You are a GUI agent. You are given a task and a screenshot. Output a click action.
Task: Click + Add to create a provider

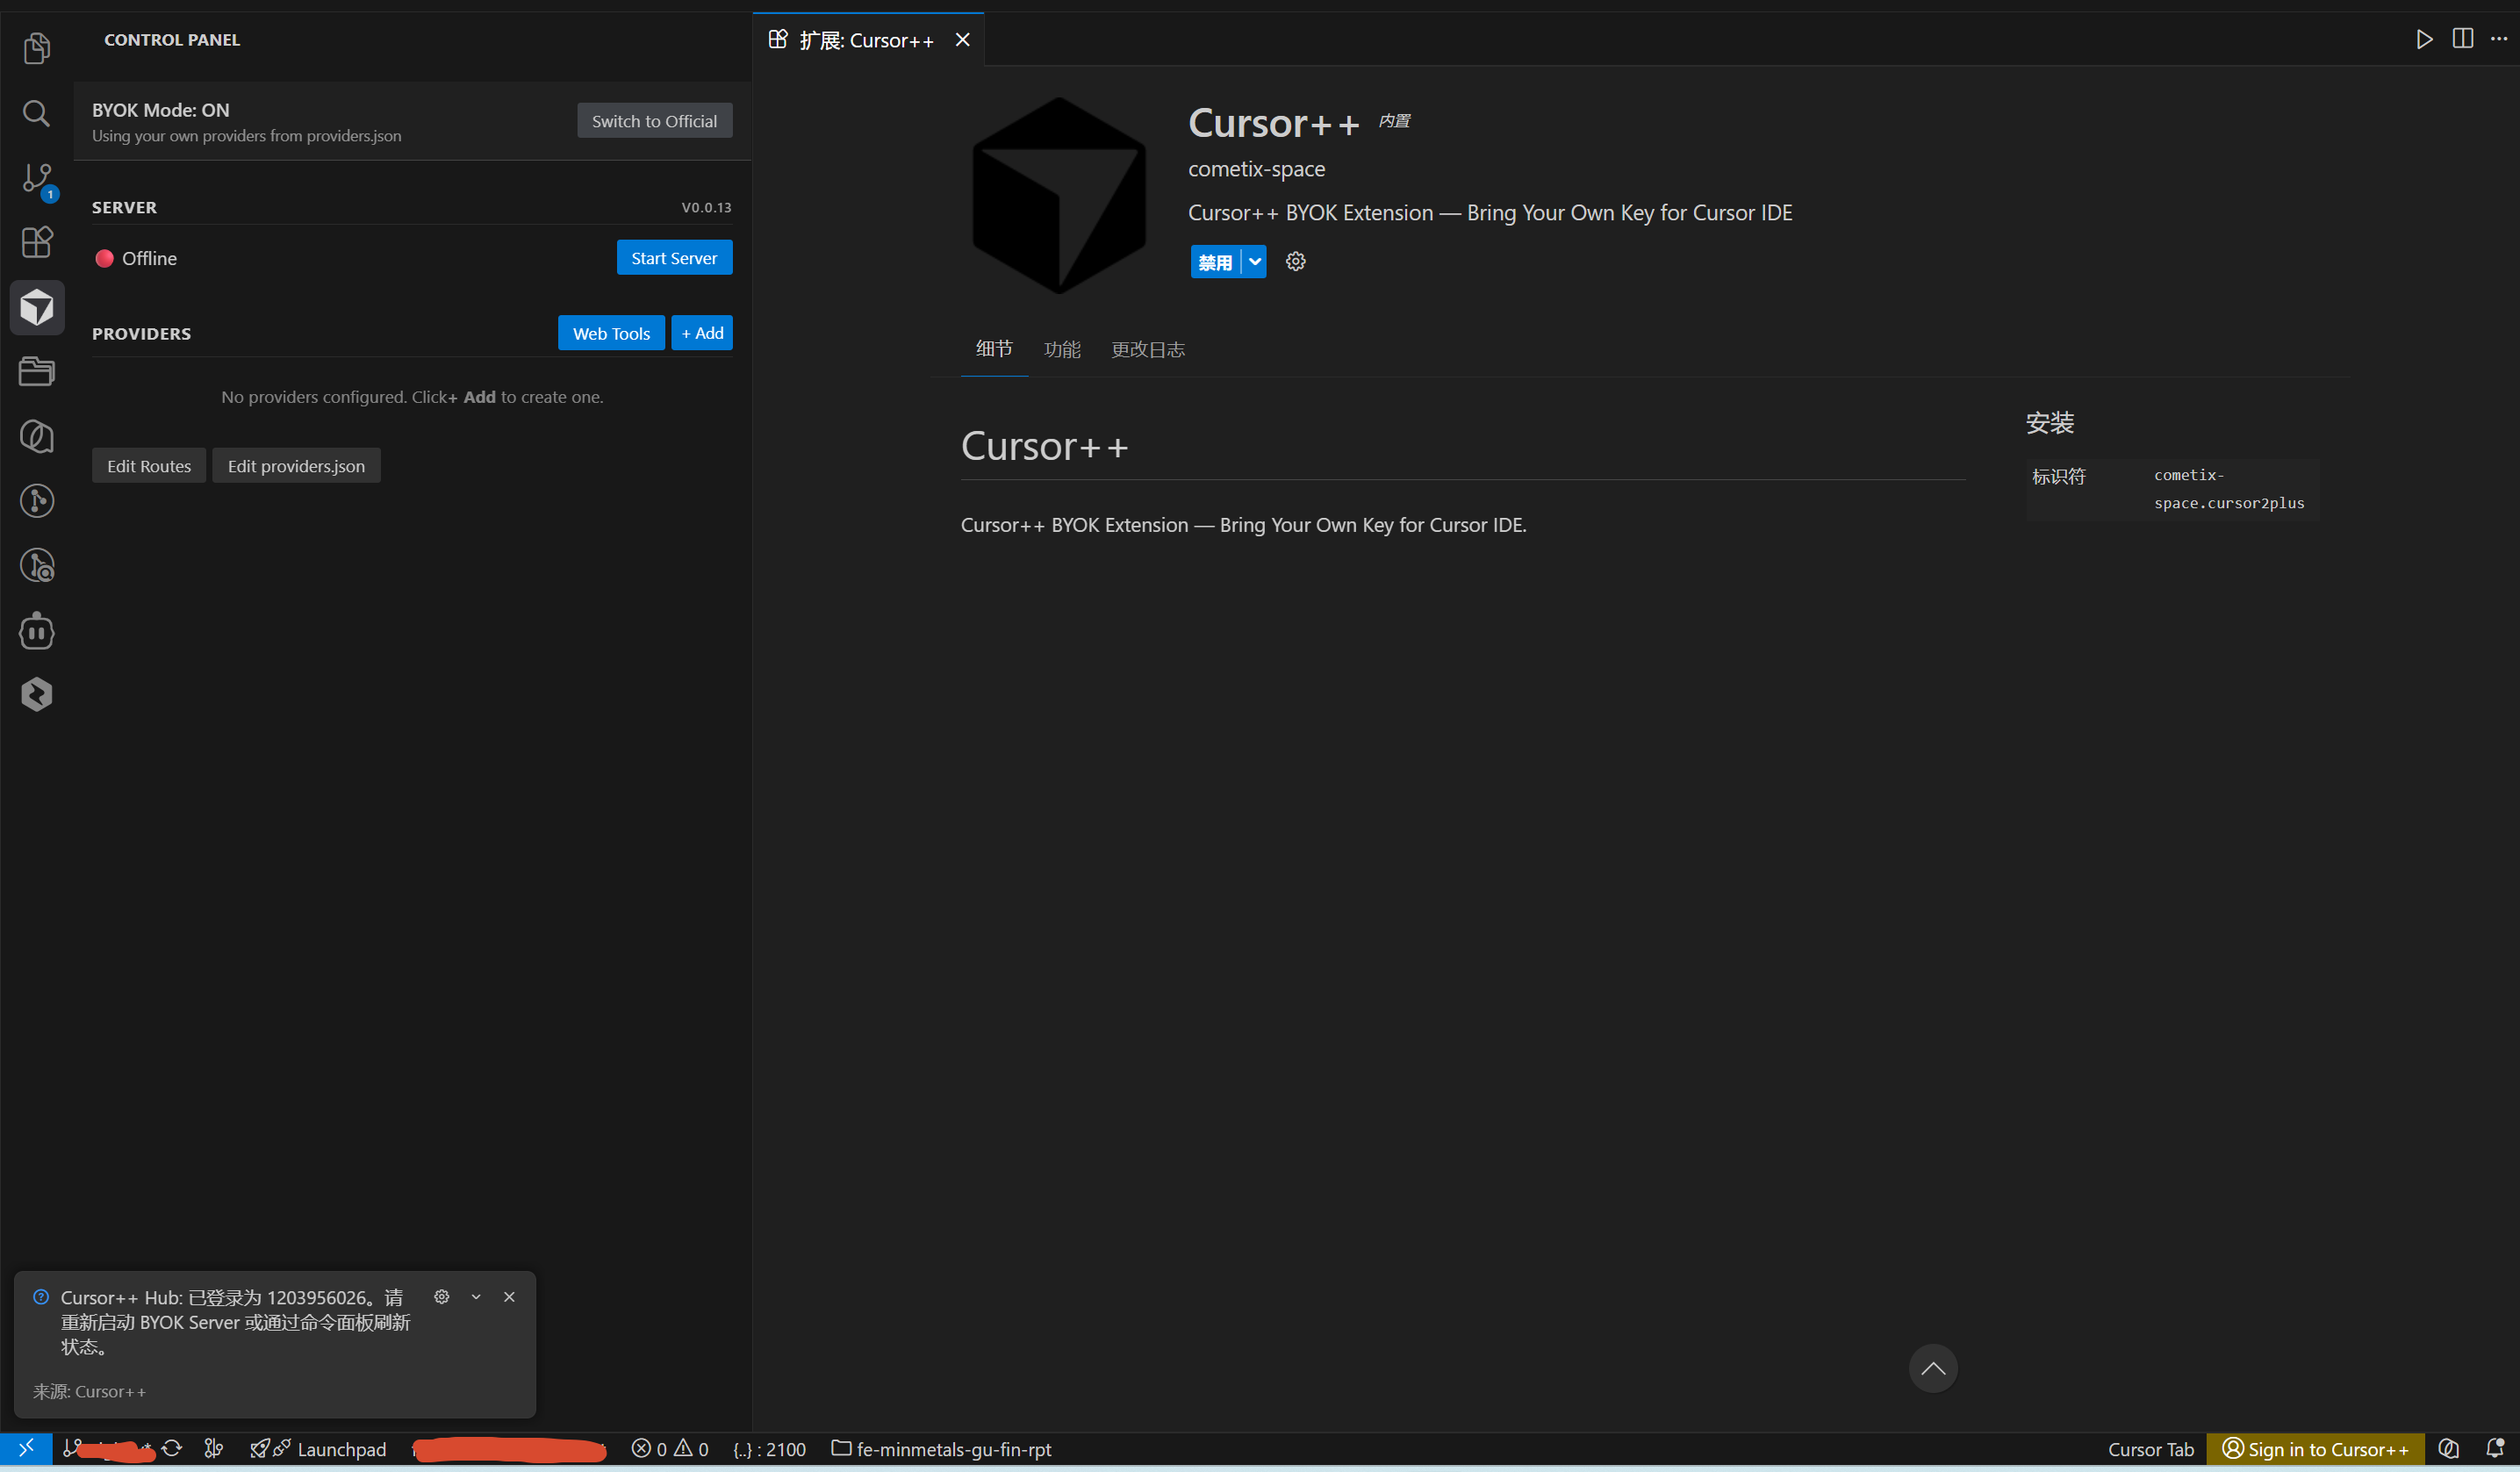[702, 333]
